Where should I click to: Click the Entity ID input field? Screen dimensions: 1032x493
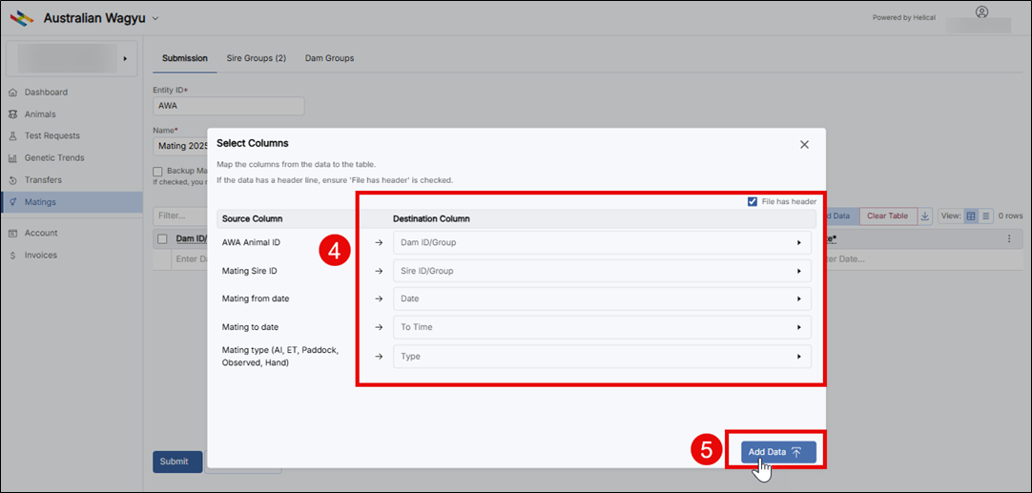pyautogui.click(x=228, y=106)
